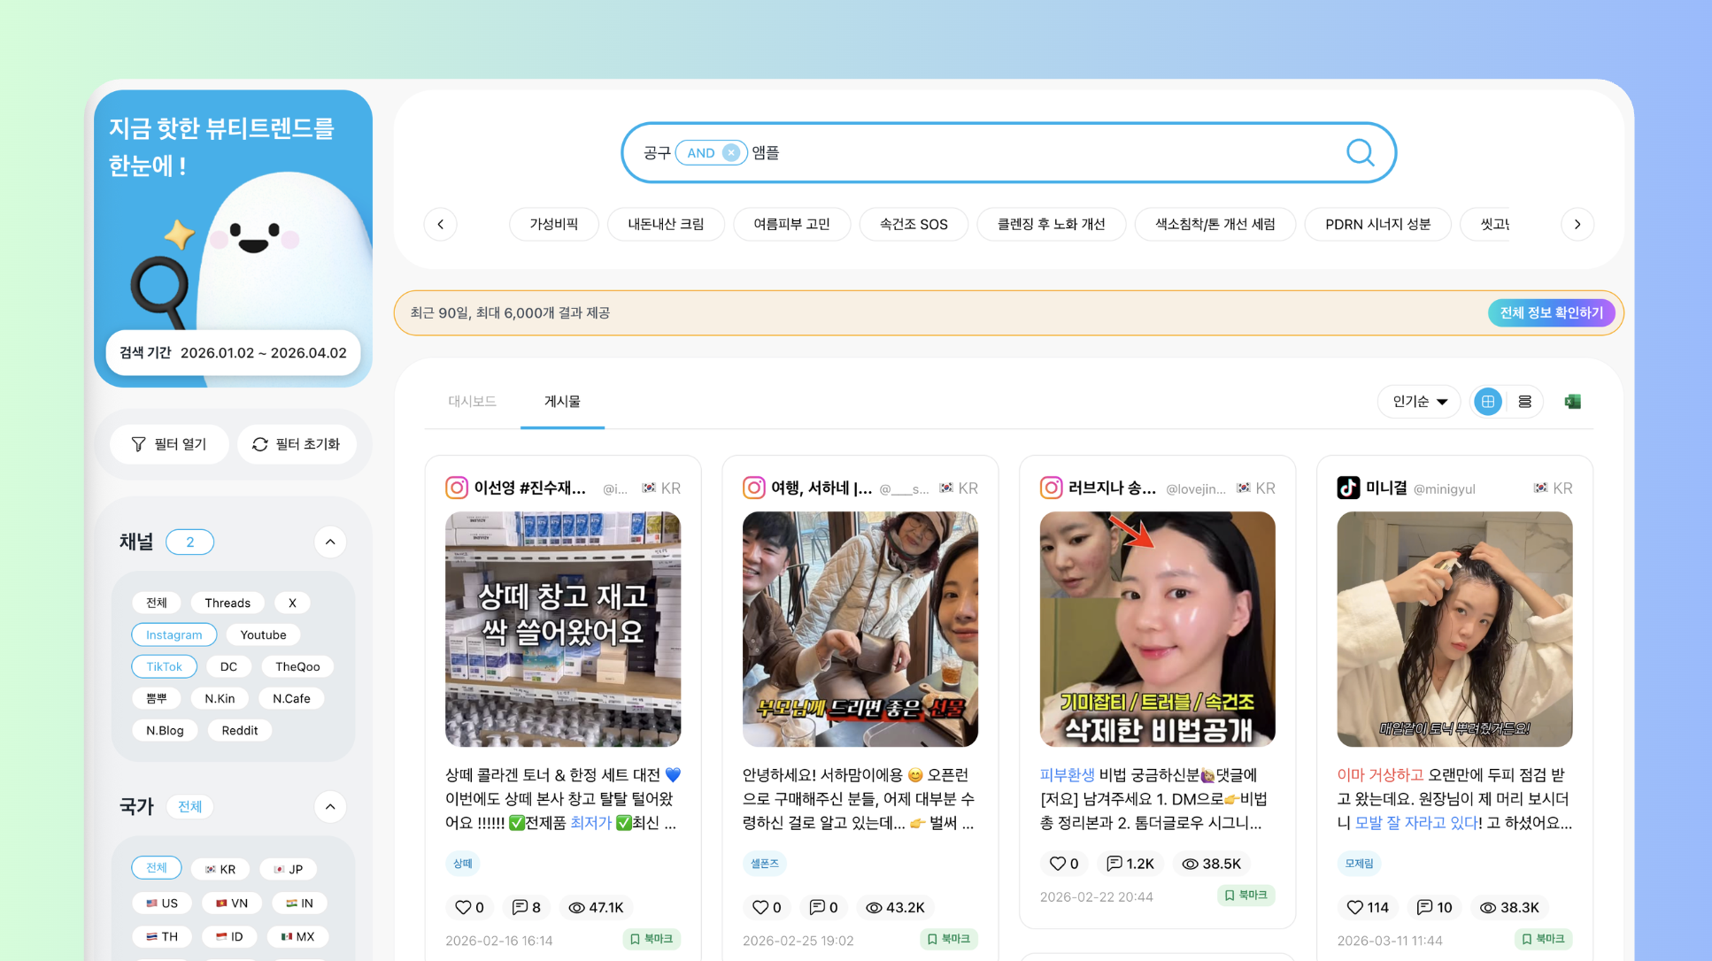
Task: Open the 인기순 sort dropdown
Action: pyautogui.click(x=1419, y=402)
